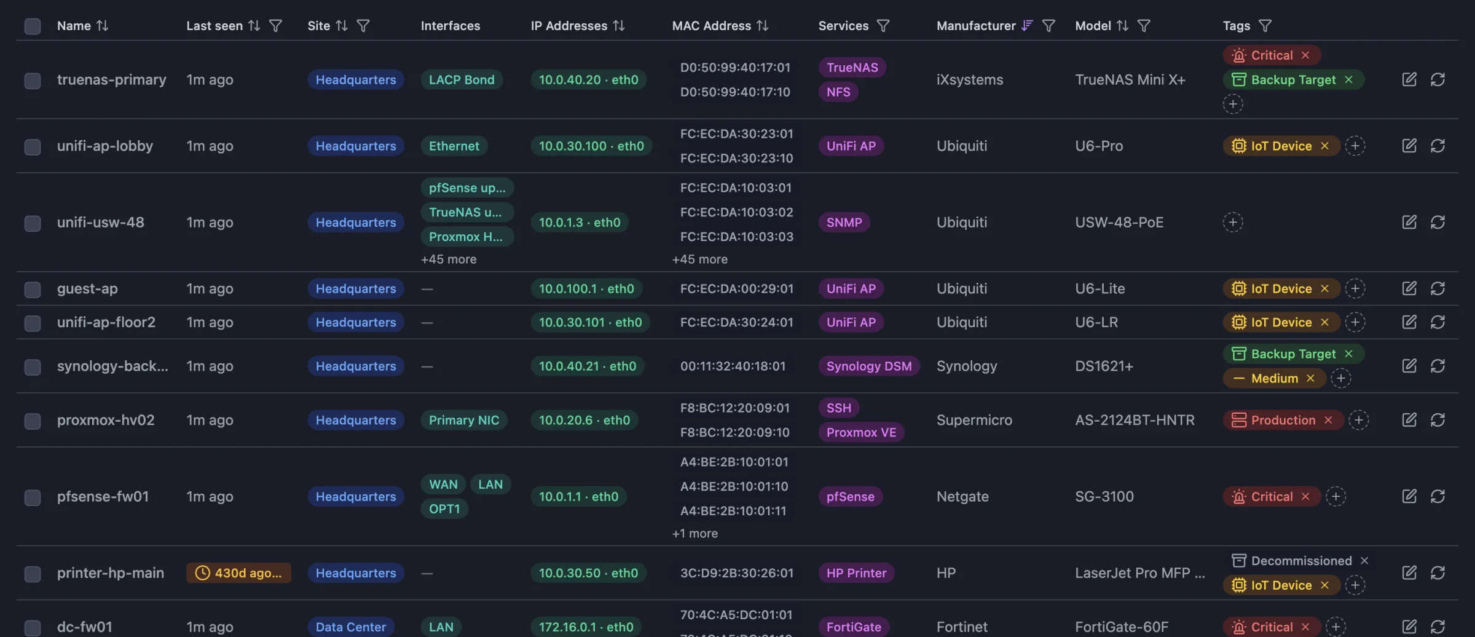Open the Last seen filter

click(x=276, y=26)
